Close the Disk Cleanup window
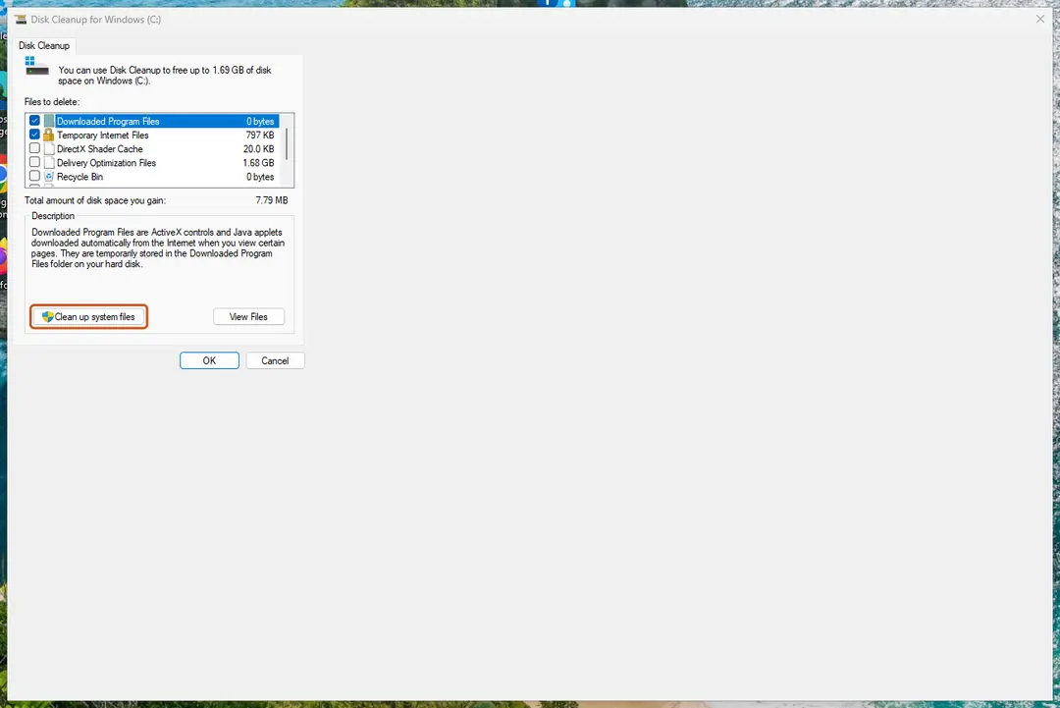1060x708 pixels. [1039, 19]
